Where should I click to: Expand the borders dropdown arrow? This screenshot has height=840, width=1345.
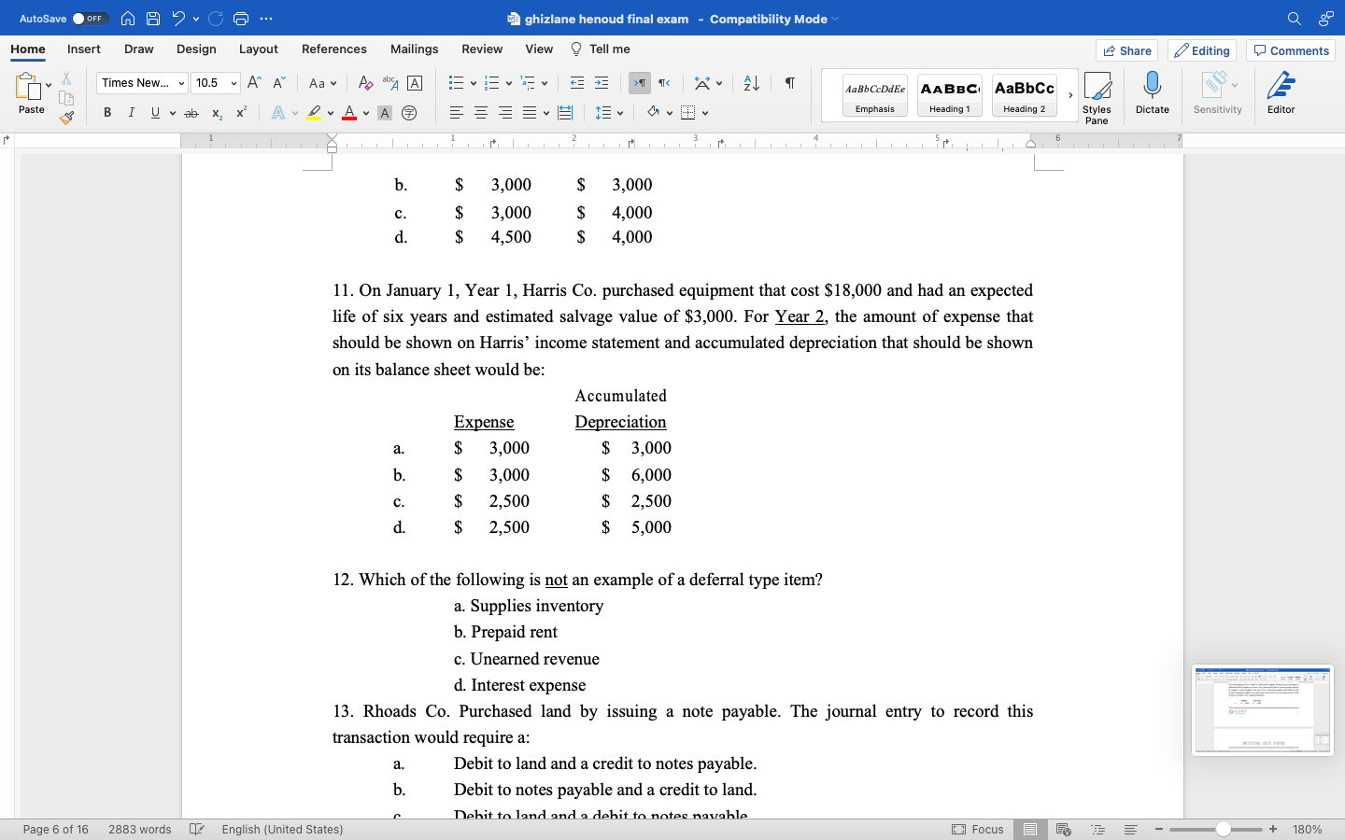click(x=705, y=114)
